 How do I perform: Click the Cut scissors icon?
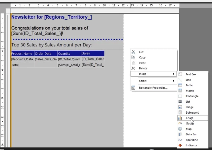click(133, 52)
